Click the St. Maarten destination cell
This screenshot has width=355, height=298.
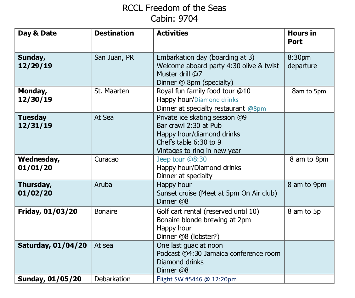click(122, 99)
